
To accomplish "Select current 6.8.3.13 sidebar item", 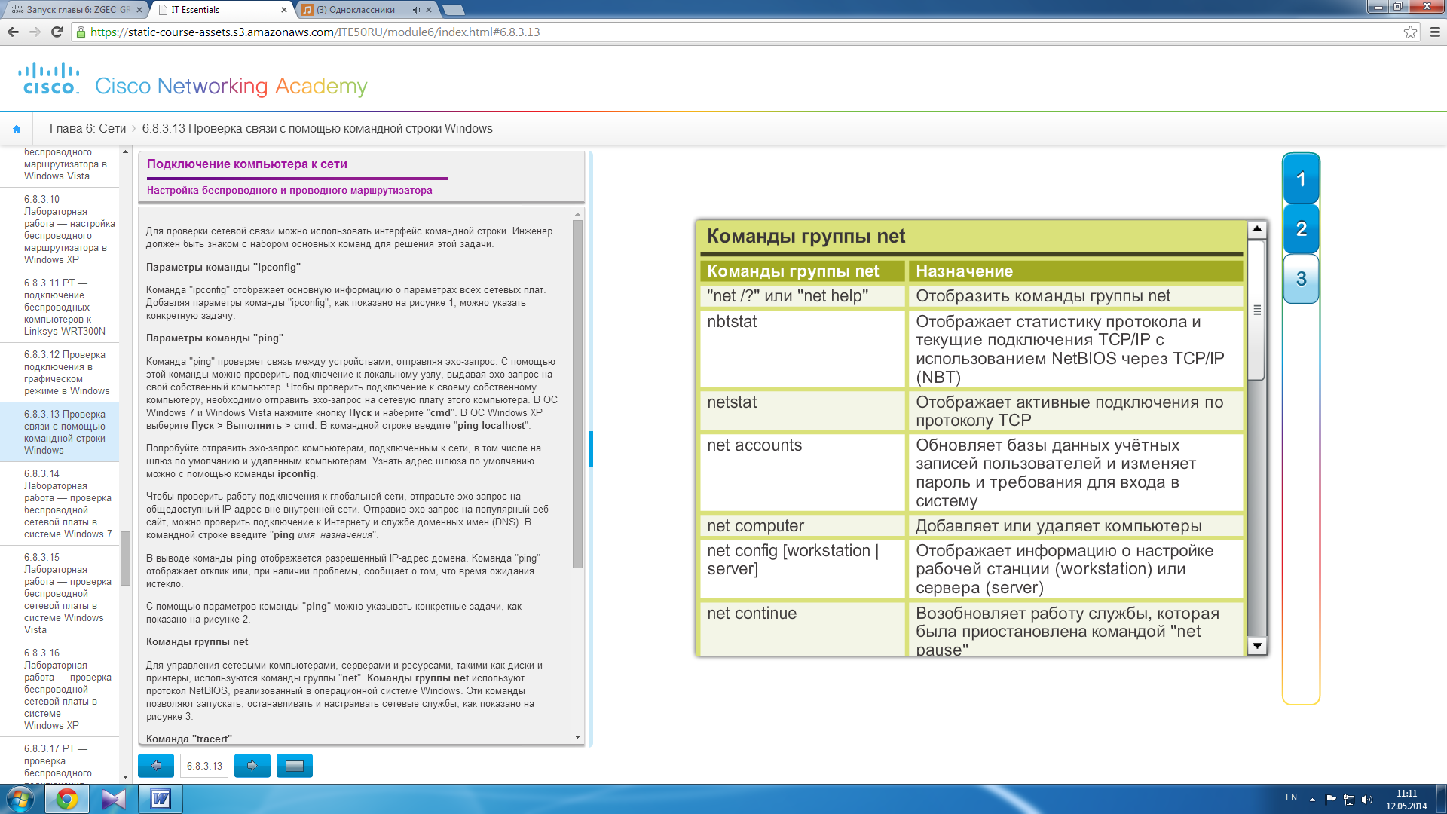I will point(60,432).
